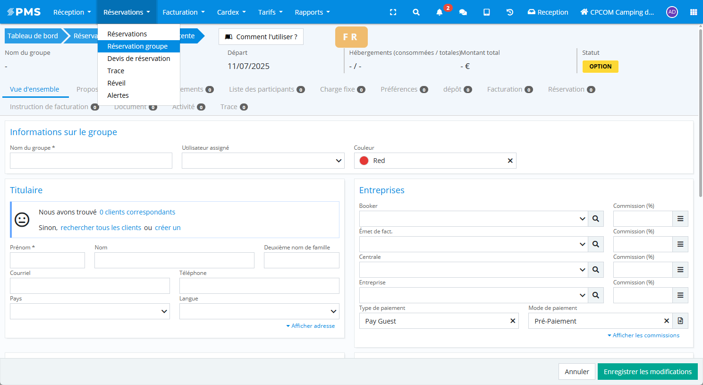Open the Facturation top menu
Screen dimensions: 703x385
(x=183, y=12)
